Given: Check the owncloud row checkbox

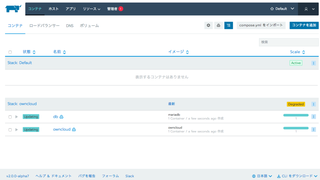Looking at the screenshot, I should pyautogui.click(x=10, y=130).
